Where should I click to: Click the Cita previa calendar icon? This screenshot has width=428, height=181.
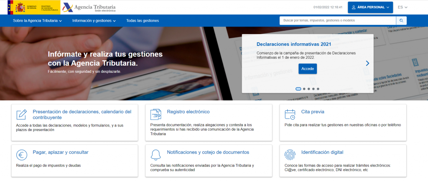coord(290,114)
